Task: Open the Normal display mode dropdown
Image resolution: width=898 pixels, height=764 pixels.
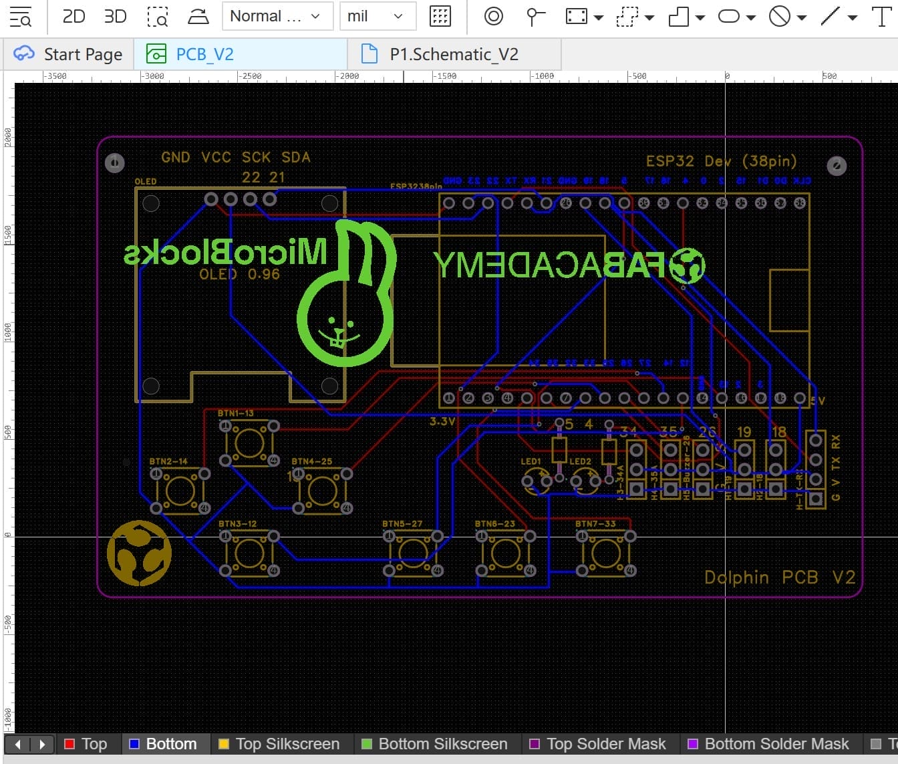Action: point(277,16)
